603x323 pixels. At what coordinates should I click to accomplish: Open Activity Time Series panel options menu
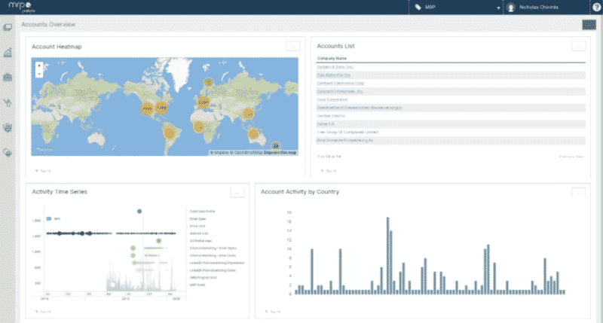pos(236,193)
